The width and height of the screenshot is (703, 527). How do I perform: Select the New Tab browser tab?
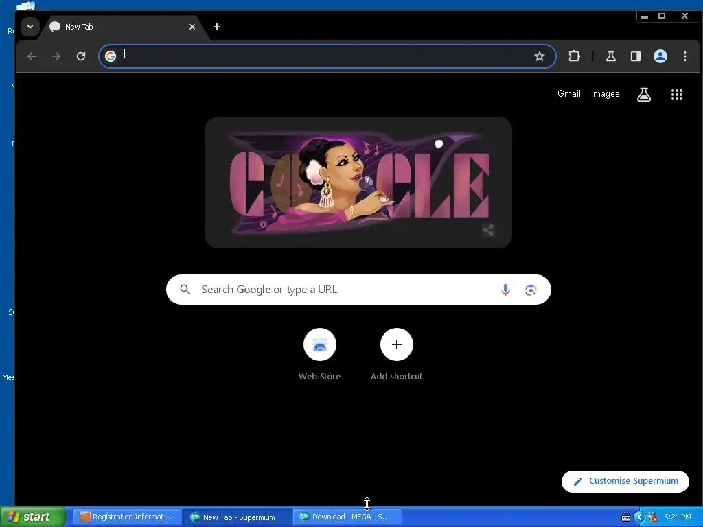point(122,27)
